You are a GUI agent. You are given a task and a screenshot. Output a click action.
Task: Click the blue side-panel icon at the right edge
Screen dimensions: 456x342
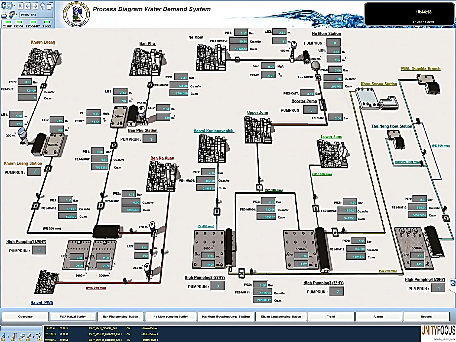click(x=453, y=283)
